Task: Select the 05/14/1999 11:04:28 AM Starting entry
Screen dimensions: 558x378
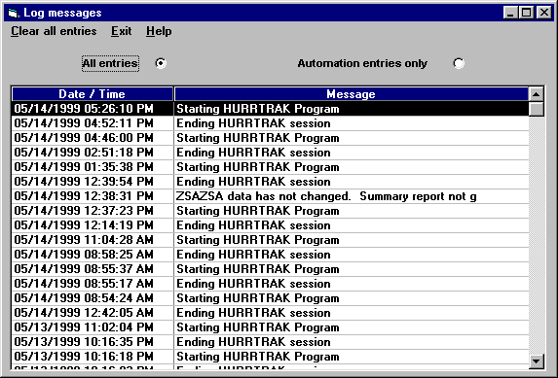Action: 270,240
